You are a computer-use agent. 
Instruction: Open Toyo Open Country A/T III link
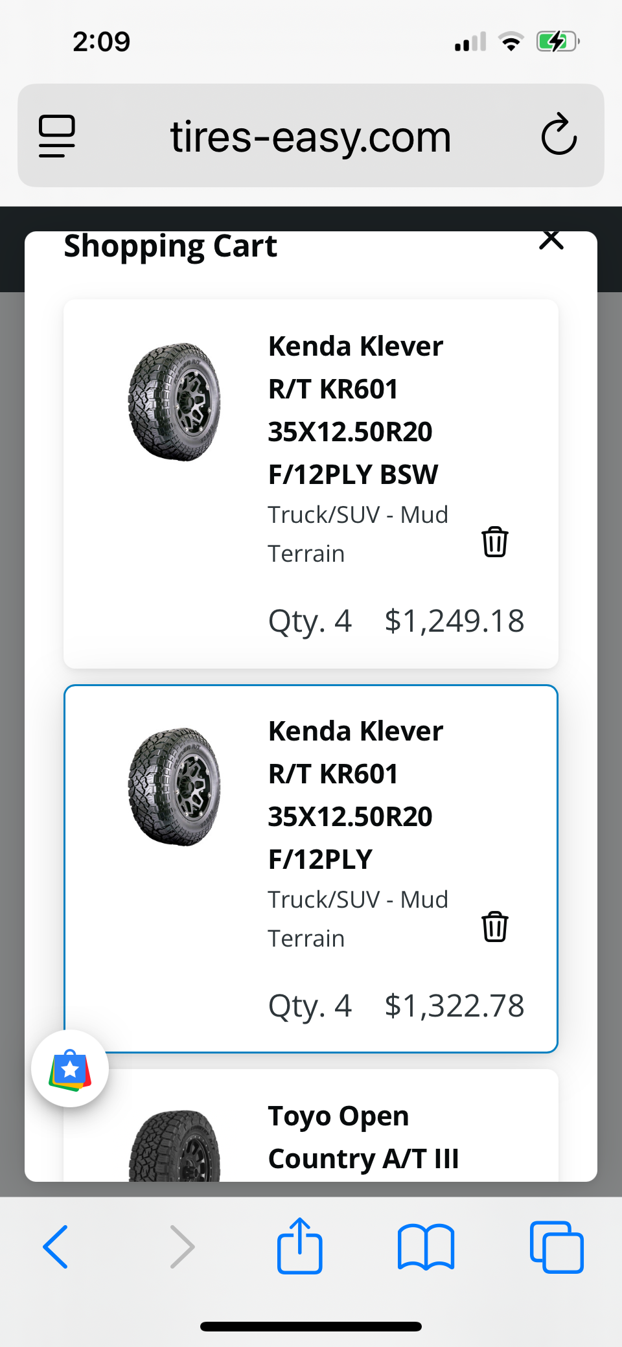[x=363, y=1137]
